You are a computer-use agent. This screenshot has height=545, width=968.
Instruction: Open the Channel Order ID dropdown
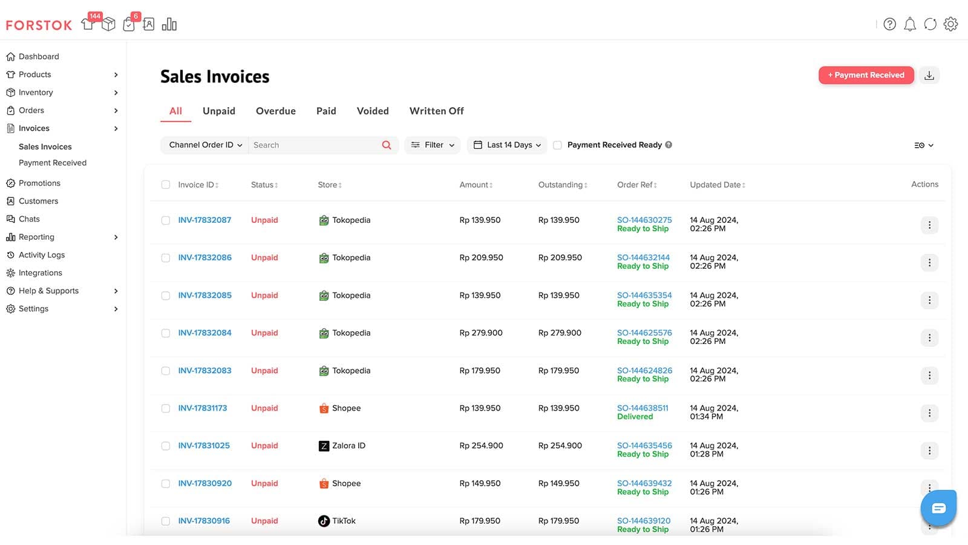click(x=205, y=145)
